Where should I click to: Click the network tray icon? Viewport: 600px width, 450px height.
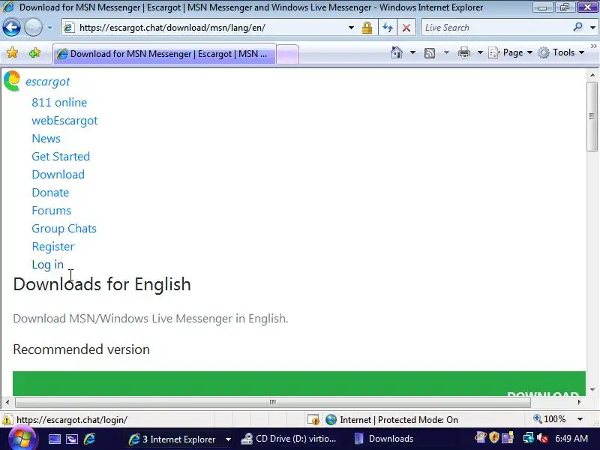[x=529, y=438]
